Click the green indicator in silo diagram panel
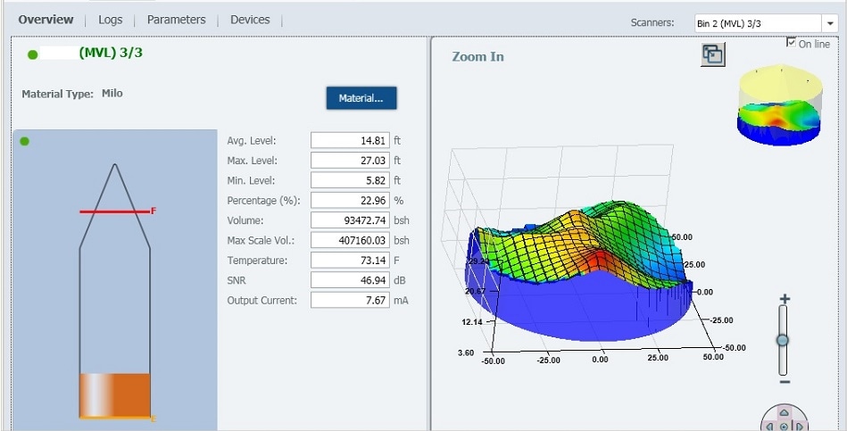Screen dimensions: 847x431 coord(24,142)
